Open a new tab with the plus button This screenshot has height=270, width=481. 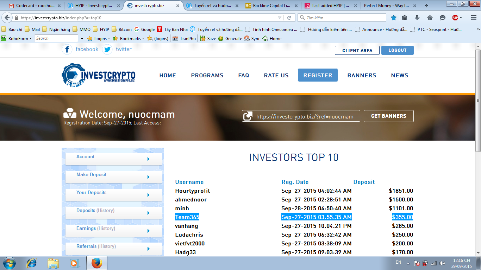tap(426, 6)
